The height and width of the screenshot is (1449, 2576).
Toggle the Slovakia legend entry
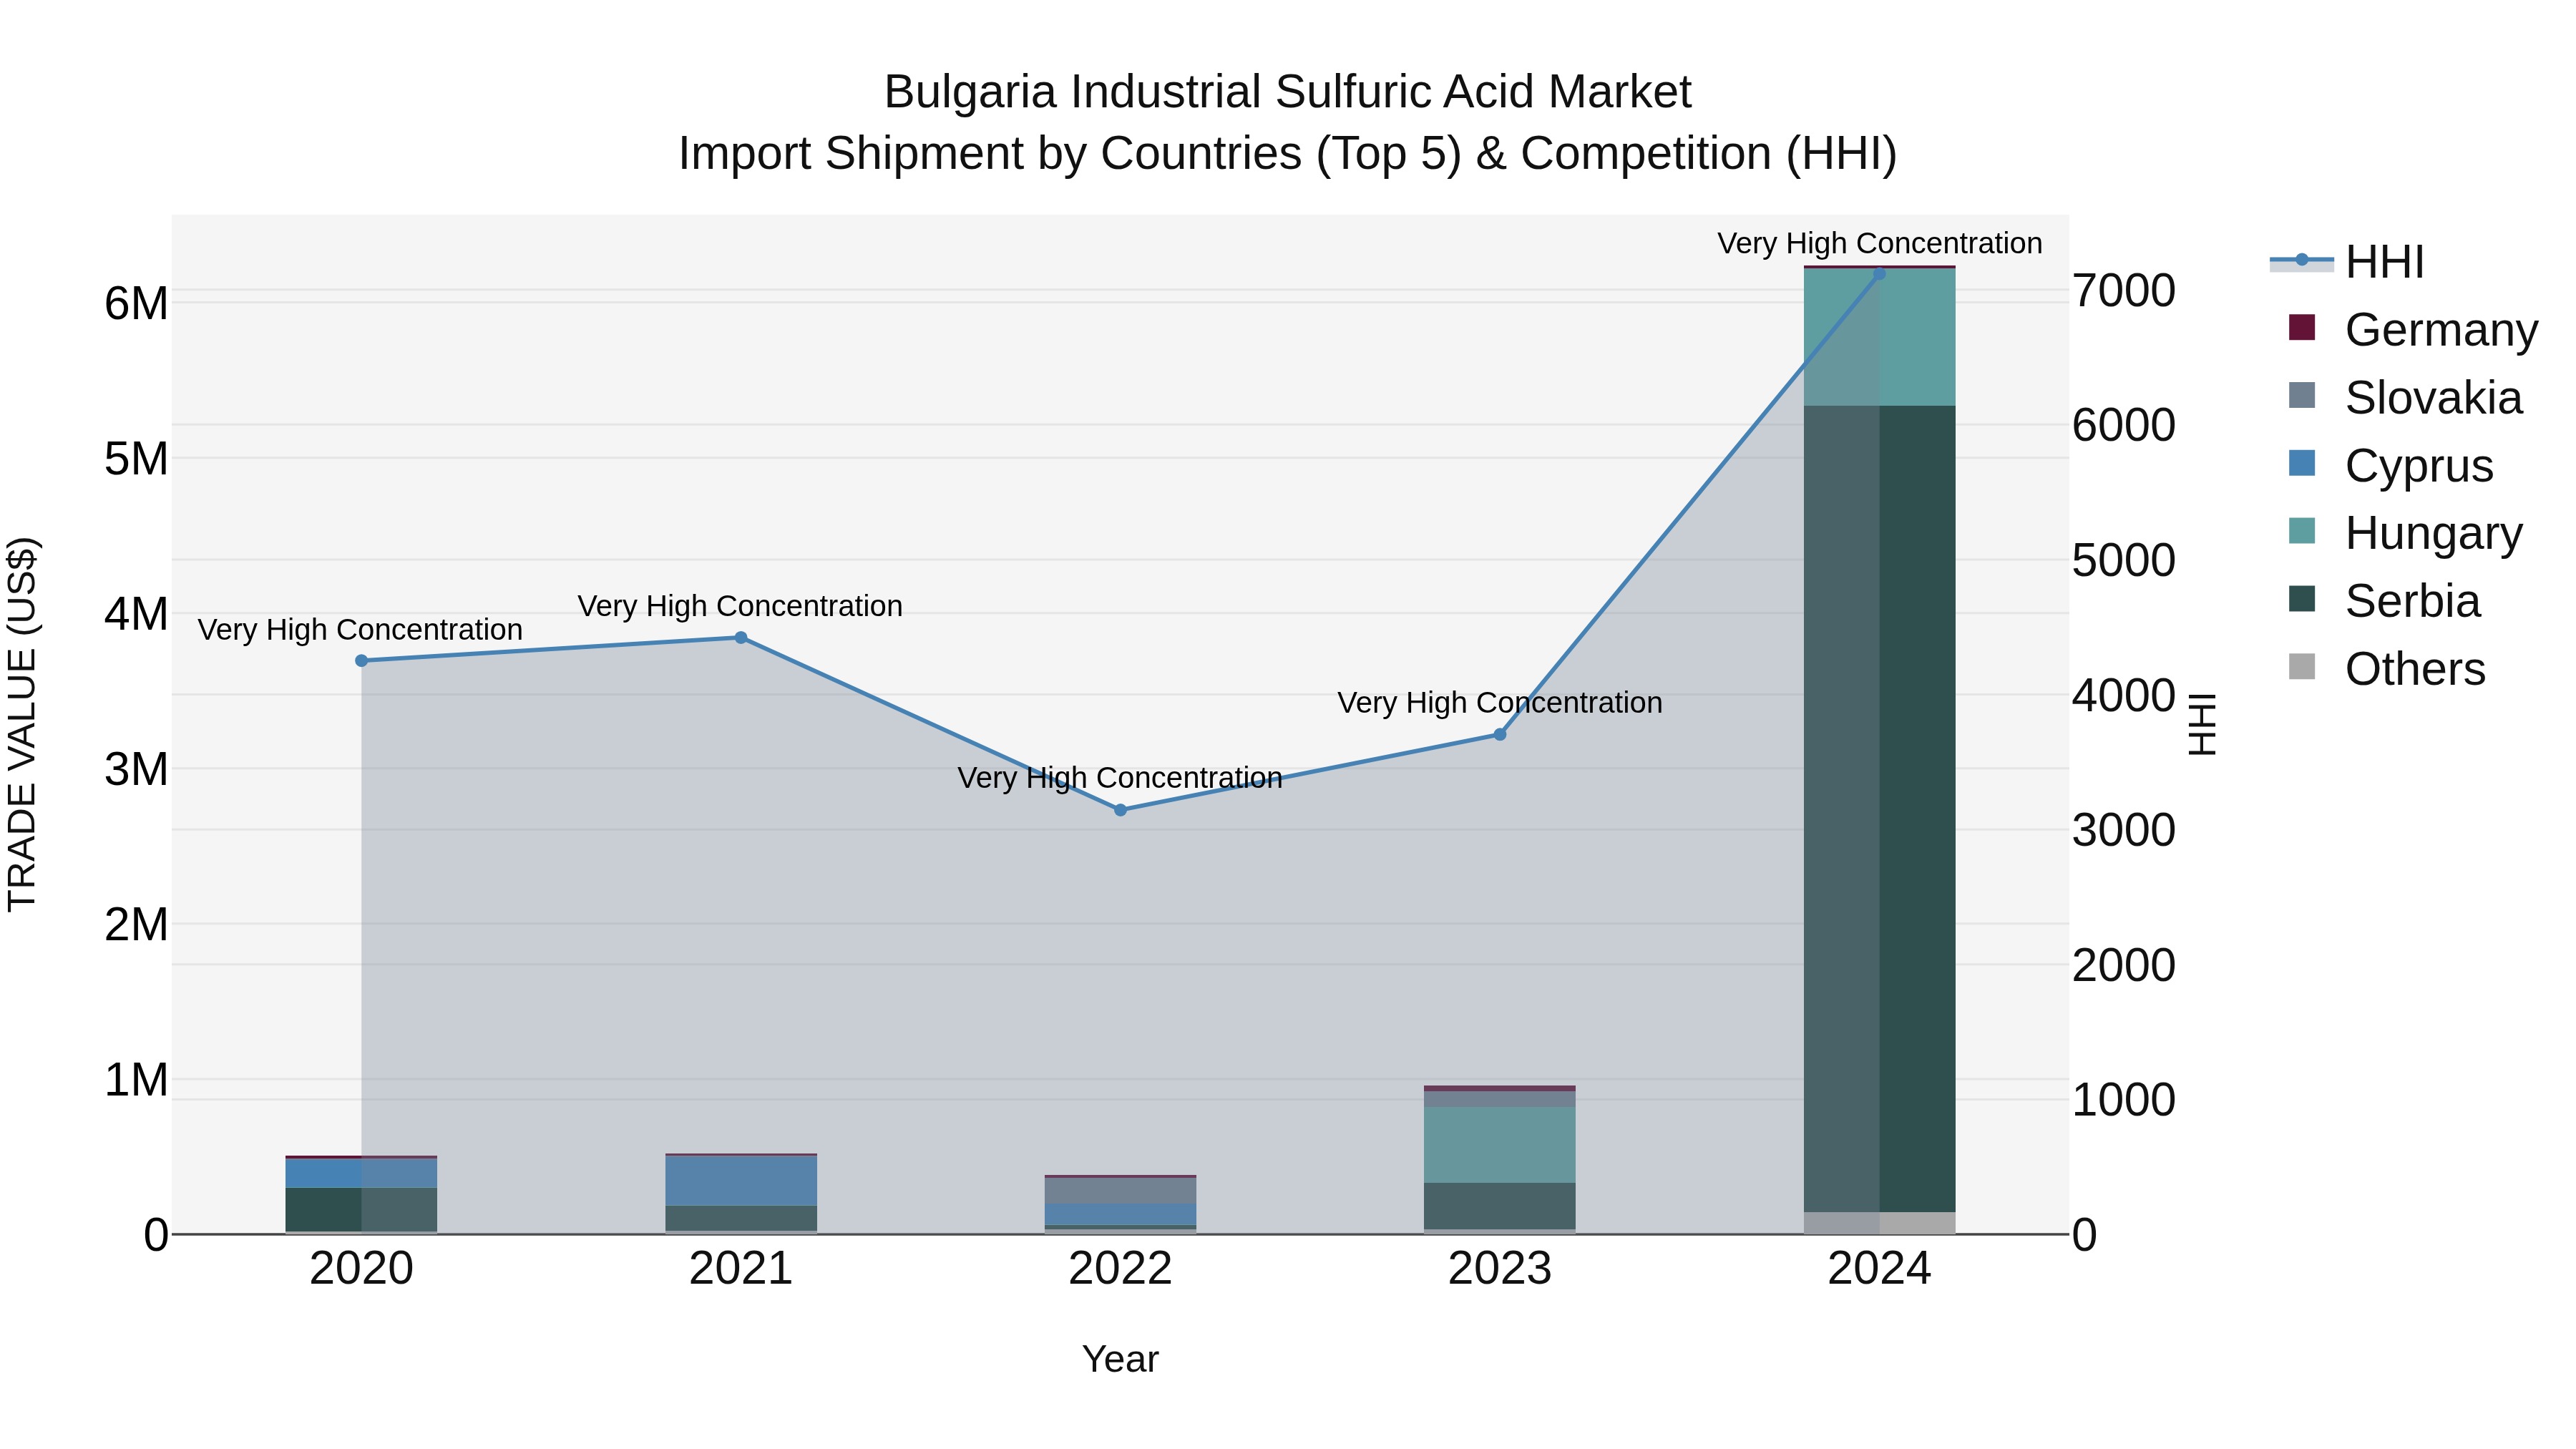(2404, 397)
